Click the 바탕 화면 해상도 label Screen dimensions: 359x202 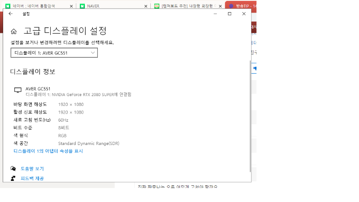30,104
